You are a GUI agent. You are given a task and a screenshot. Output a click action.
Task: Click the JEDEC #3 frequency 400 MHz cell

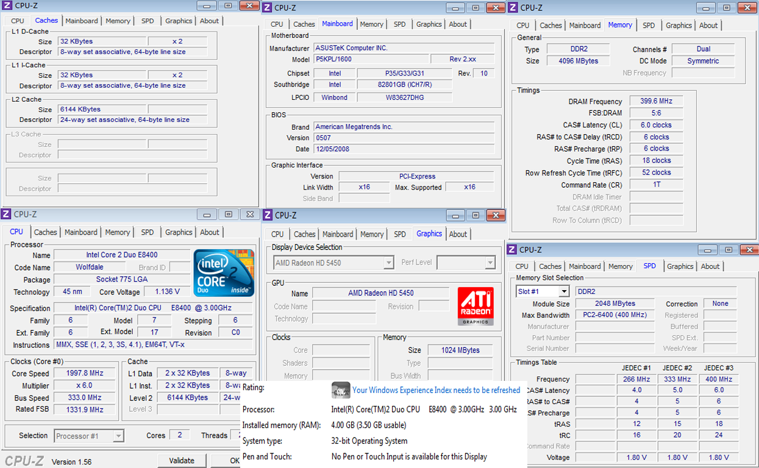[718, 379]
